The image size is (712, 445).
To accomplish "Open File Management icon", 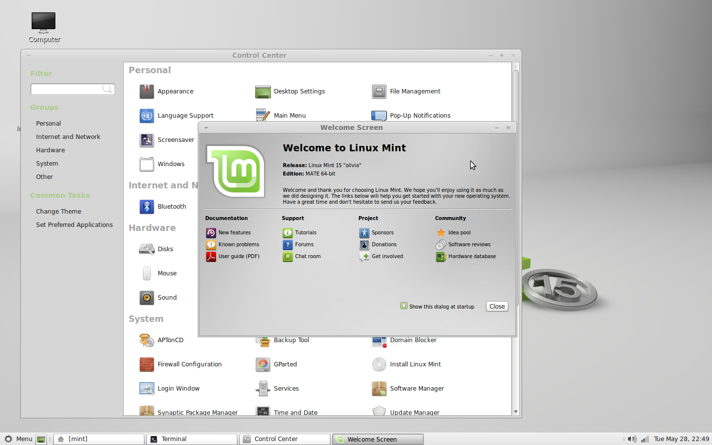I will pyautogui.click(x=379, y=91).
